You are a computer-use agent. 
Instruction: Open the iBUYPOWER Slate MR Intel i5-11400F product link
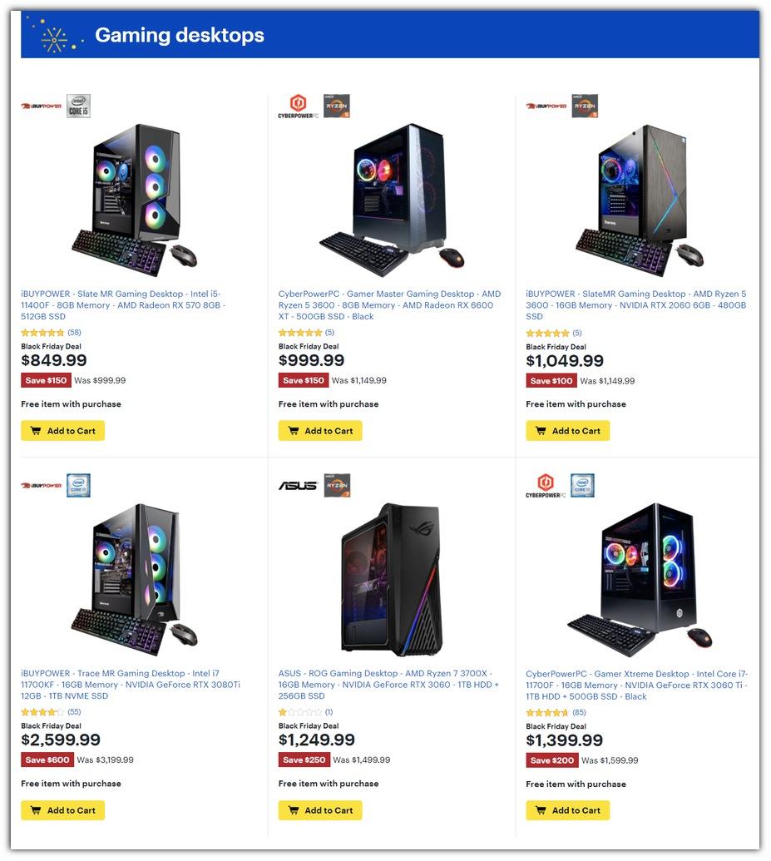pyautogui.click(x=124, y=304)
